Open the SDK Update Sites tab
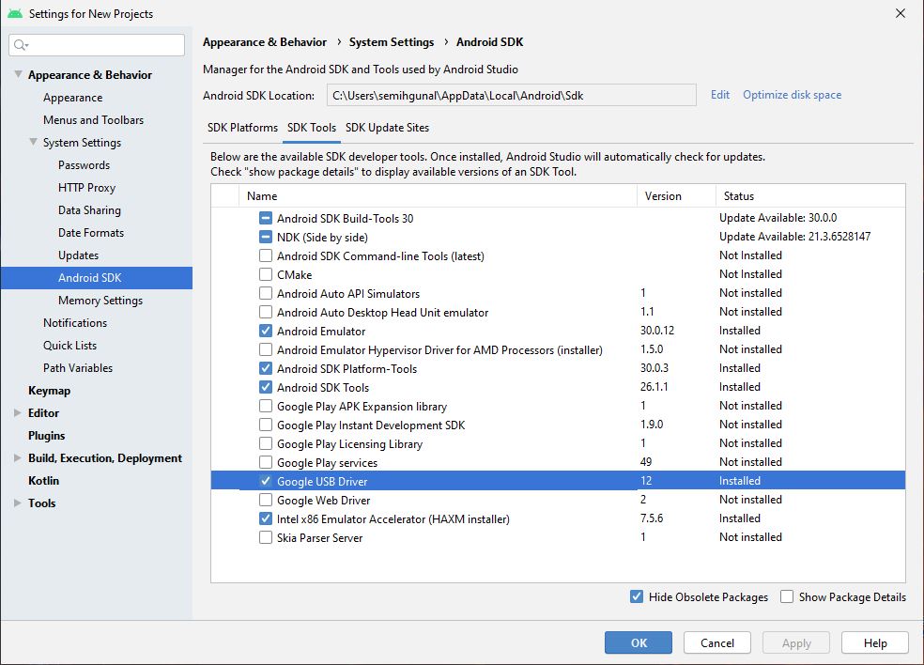924x665 pixels. 387,128
